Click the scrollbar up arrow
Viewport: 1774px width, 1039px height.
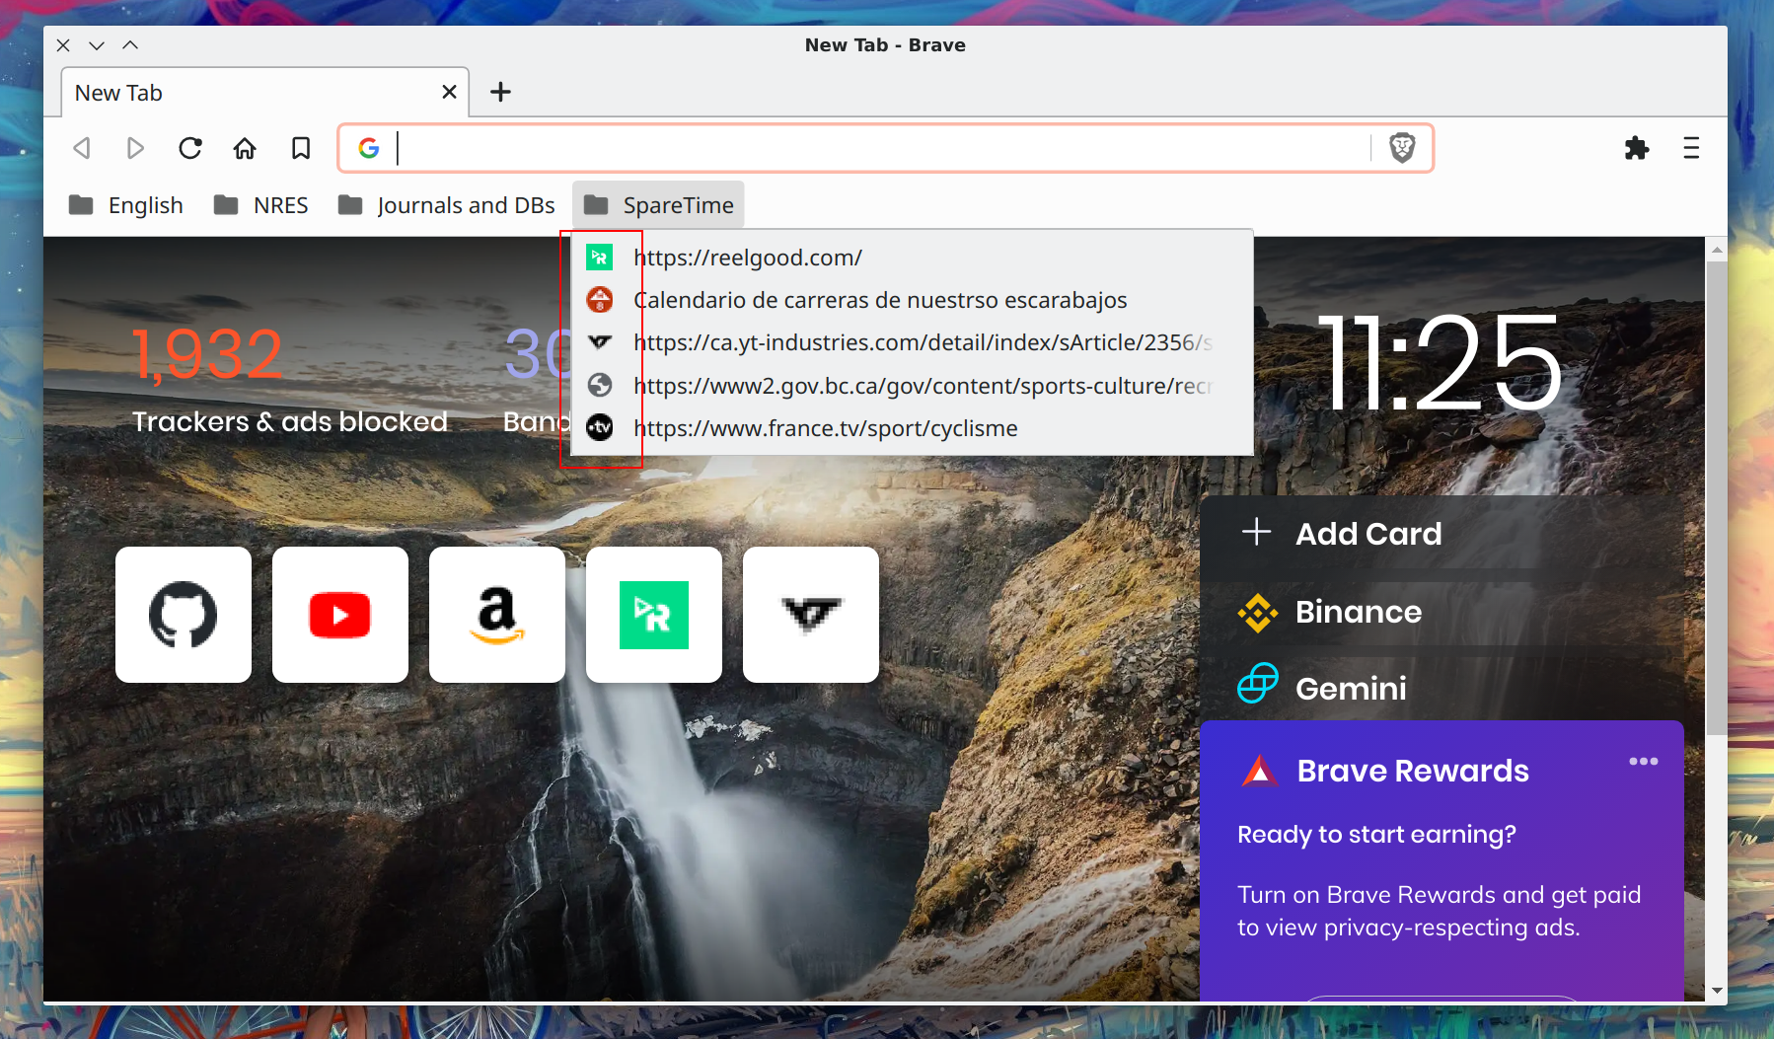(x=1717, y=250)
